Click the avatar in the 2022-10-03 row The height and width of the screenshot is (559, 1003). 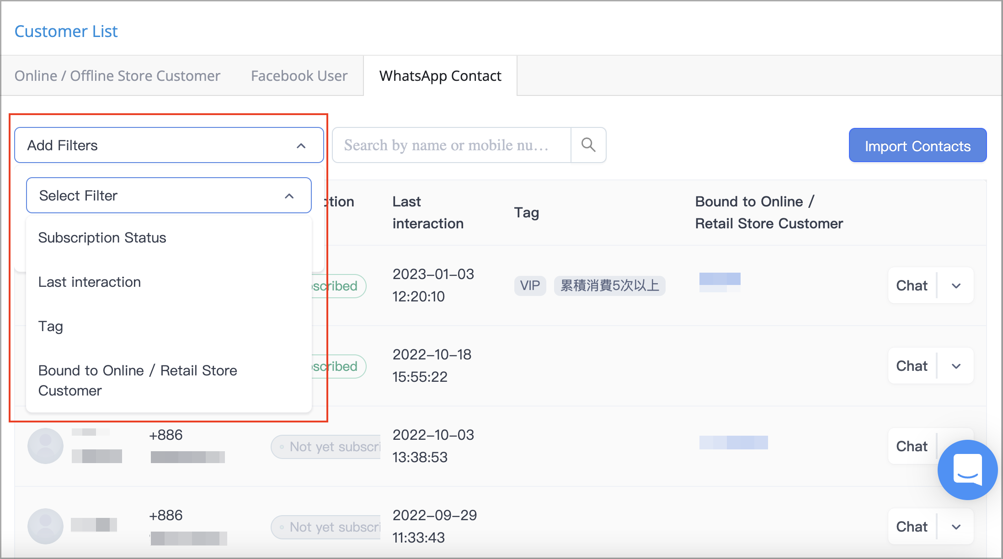pos(45,446)
